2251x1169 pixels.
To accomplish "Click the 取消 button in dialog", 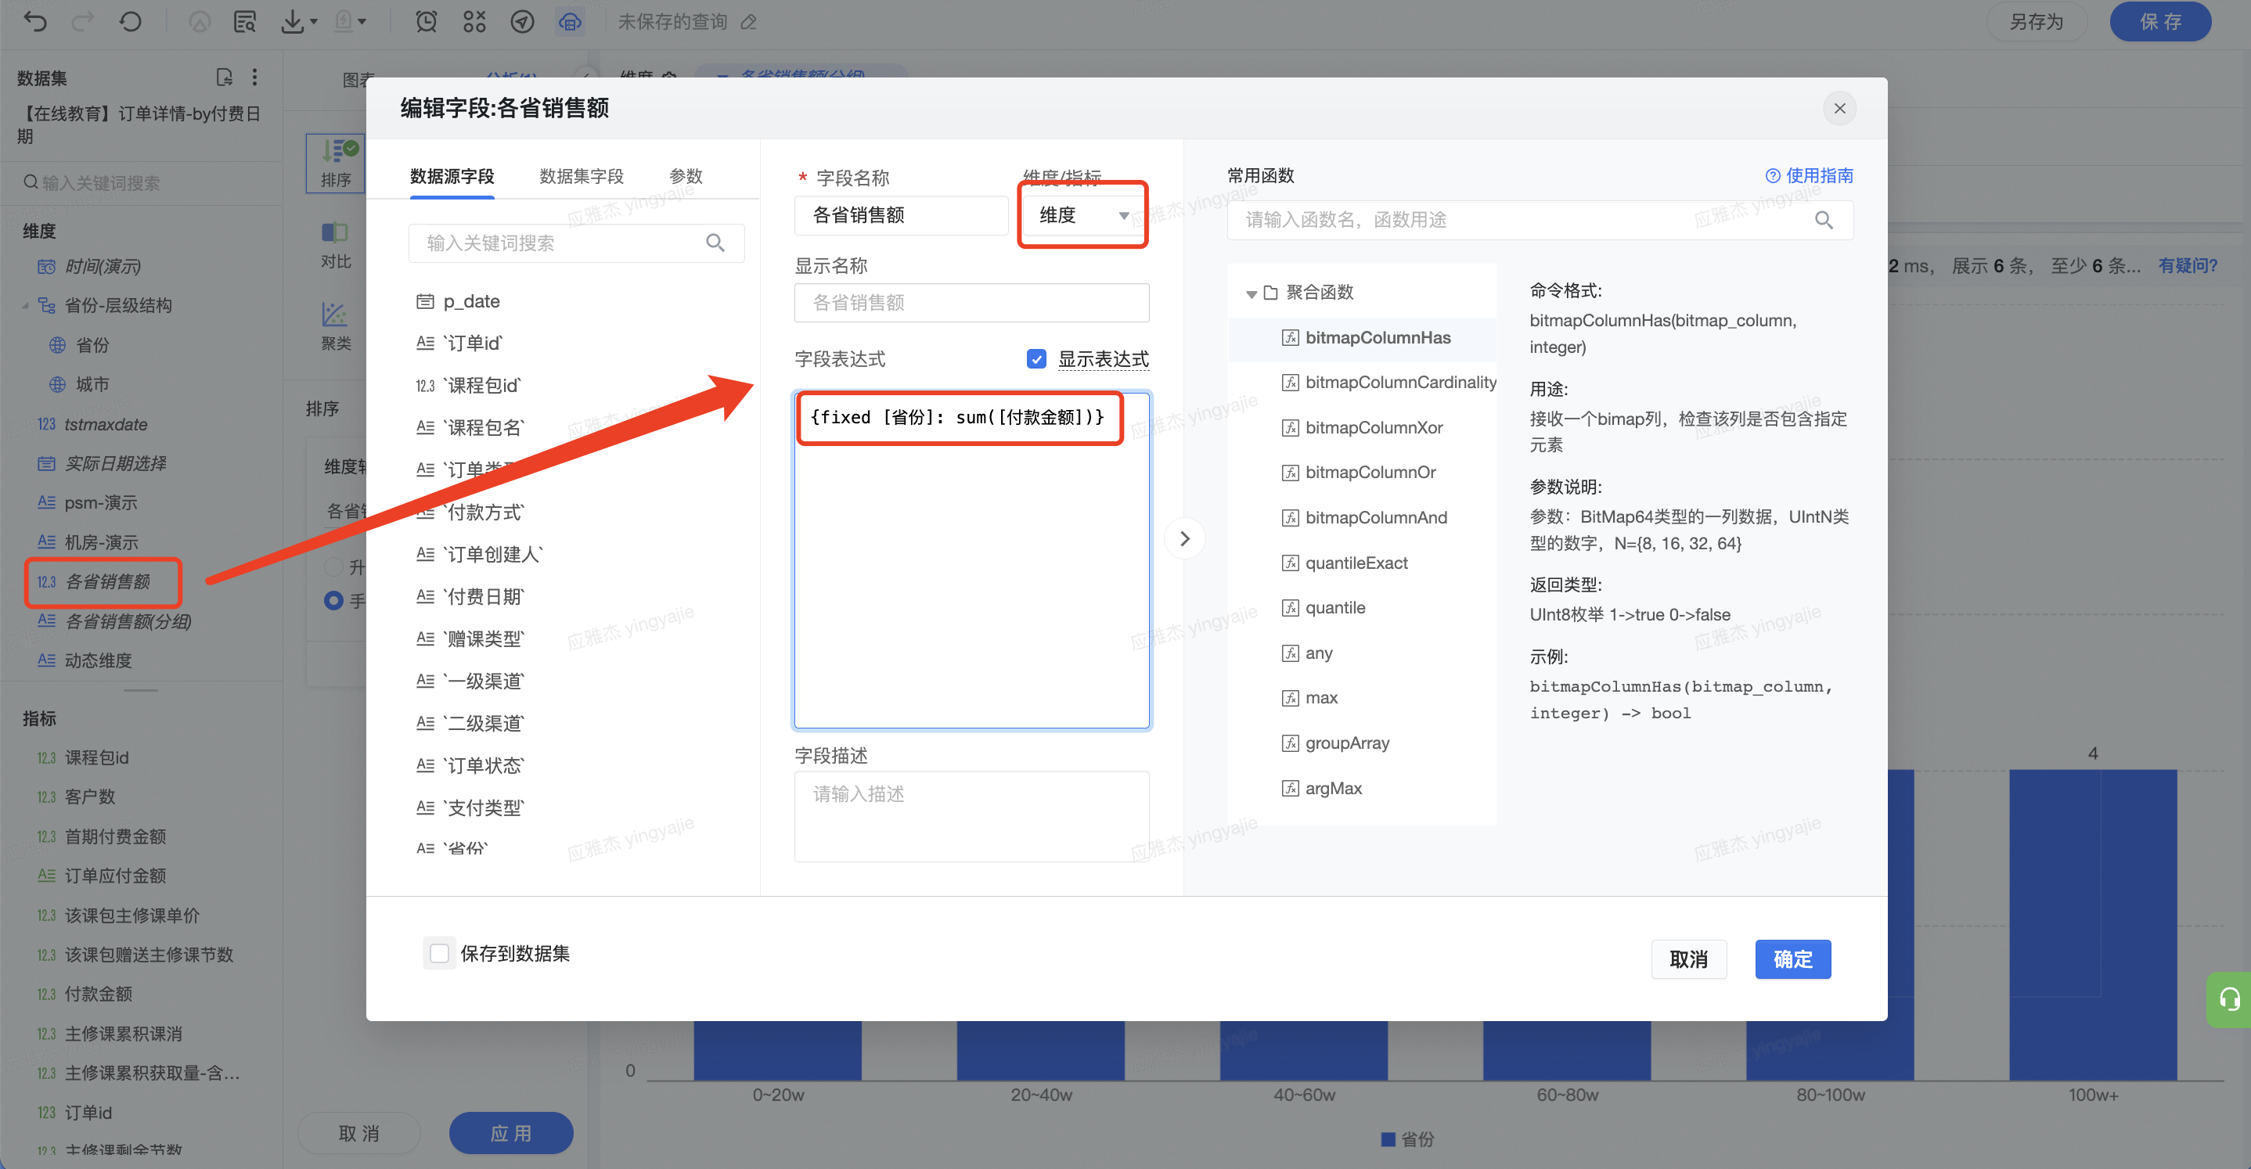I will (1688, 959).
